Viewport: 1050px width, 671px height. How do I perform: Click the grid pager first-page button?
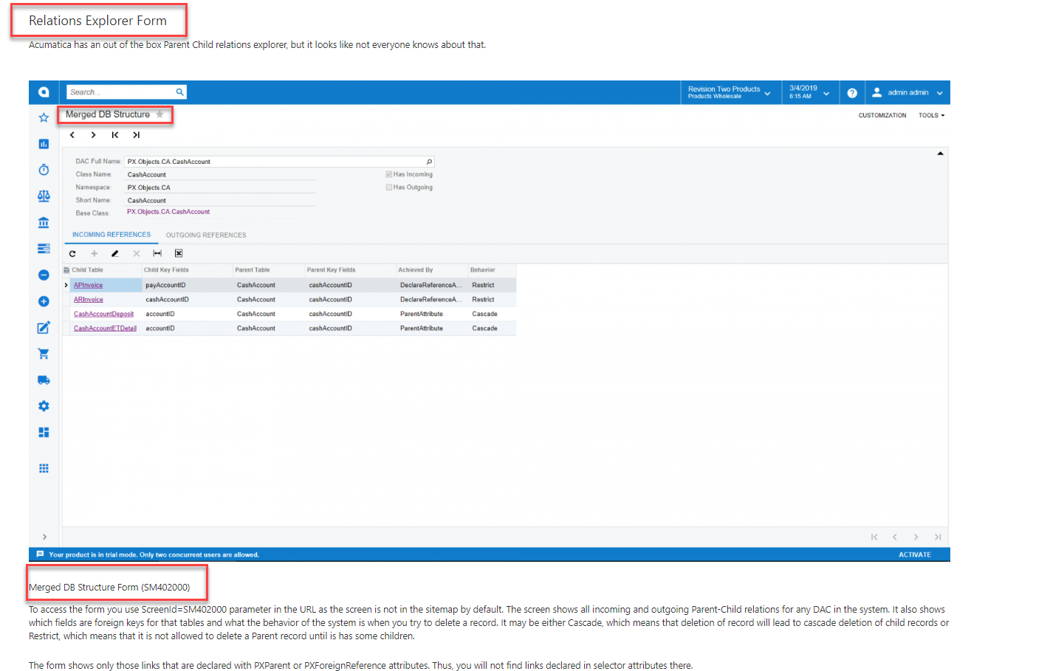874,537
